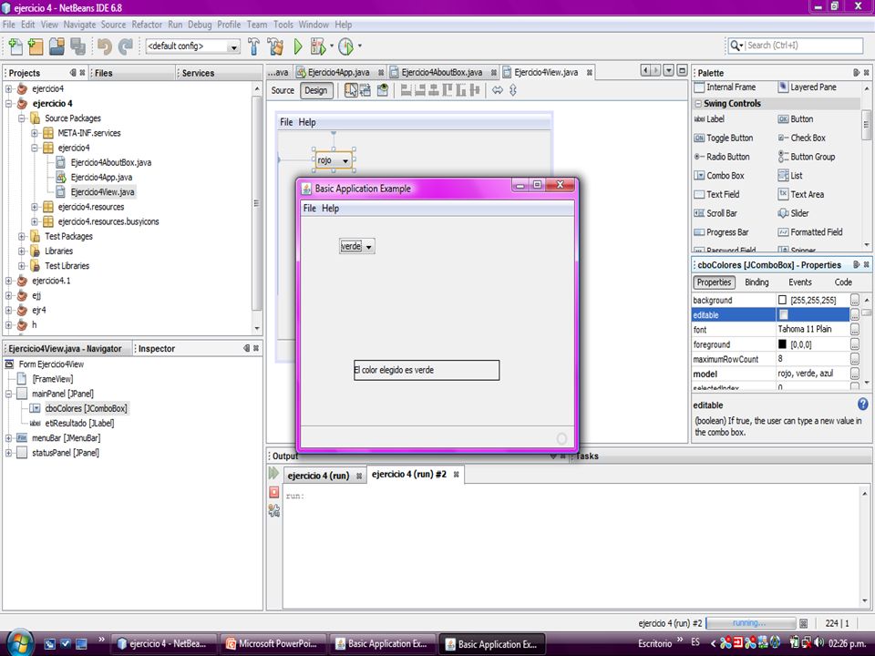Activate Connection Mode in the form designer
Viewport: 875px width, 656px height.
pos(365,90)
